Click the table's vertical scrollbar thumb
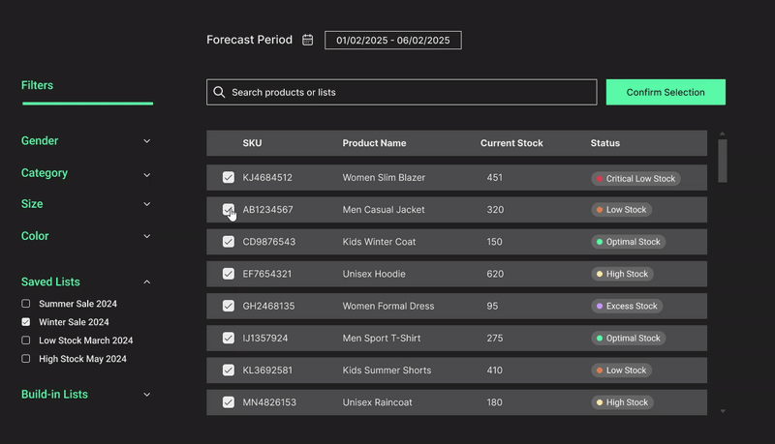This screenshot has width=775, height=444. click(723, 160)
